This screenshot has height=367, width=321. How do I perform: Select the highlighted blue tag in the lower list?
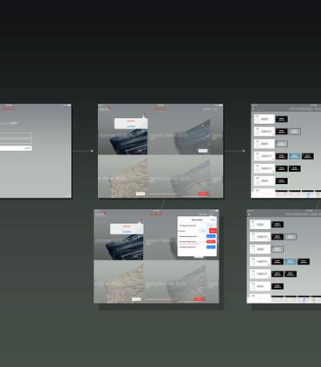tap(291, 261)
